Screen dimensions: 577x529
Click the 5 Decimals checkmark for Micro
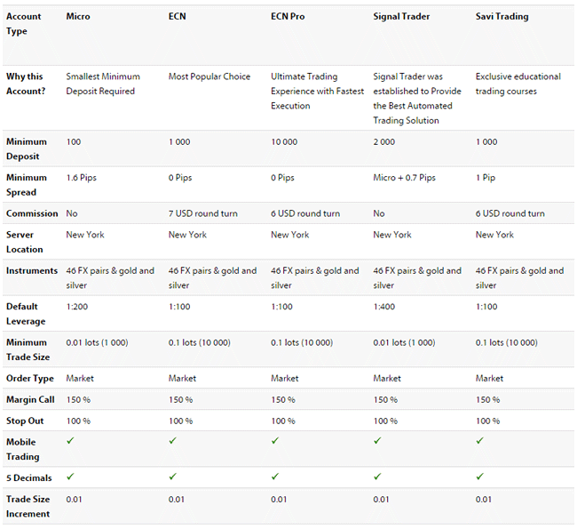coord(70,477)
